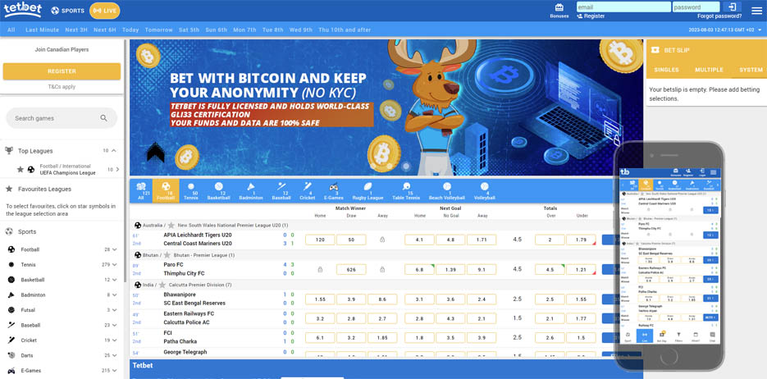Pick home odds 1.55 for Bhawanipore
The height and width of the screenshot is (379, 767).
(320, 299)
